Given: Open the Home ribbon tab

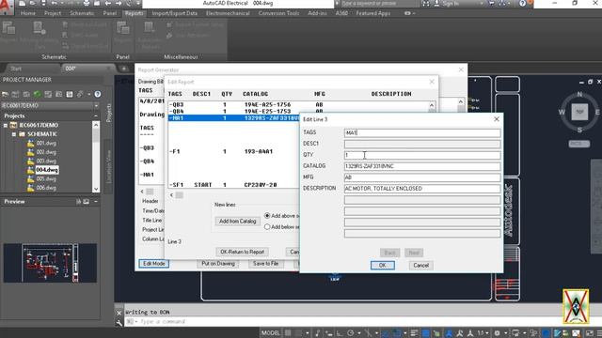Looking at the screenshot, I should point(27,13).
